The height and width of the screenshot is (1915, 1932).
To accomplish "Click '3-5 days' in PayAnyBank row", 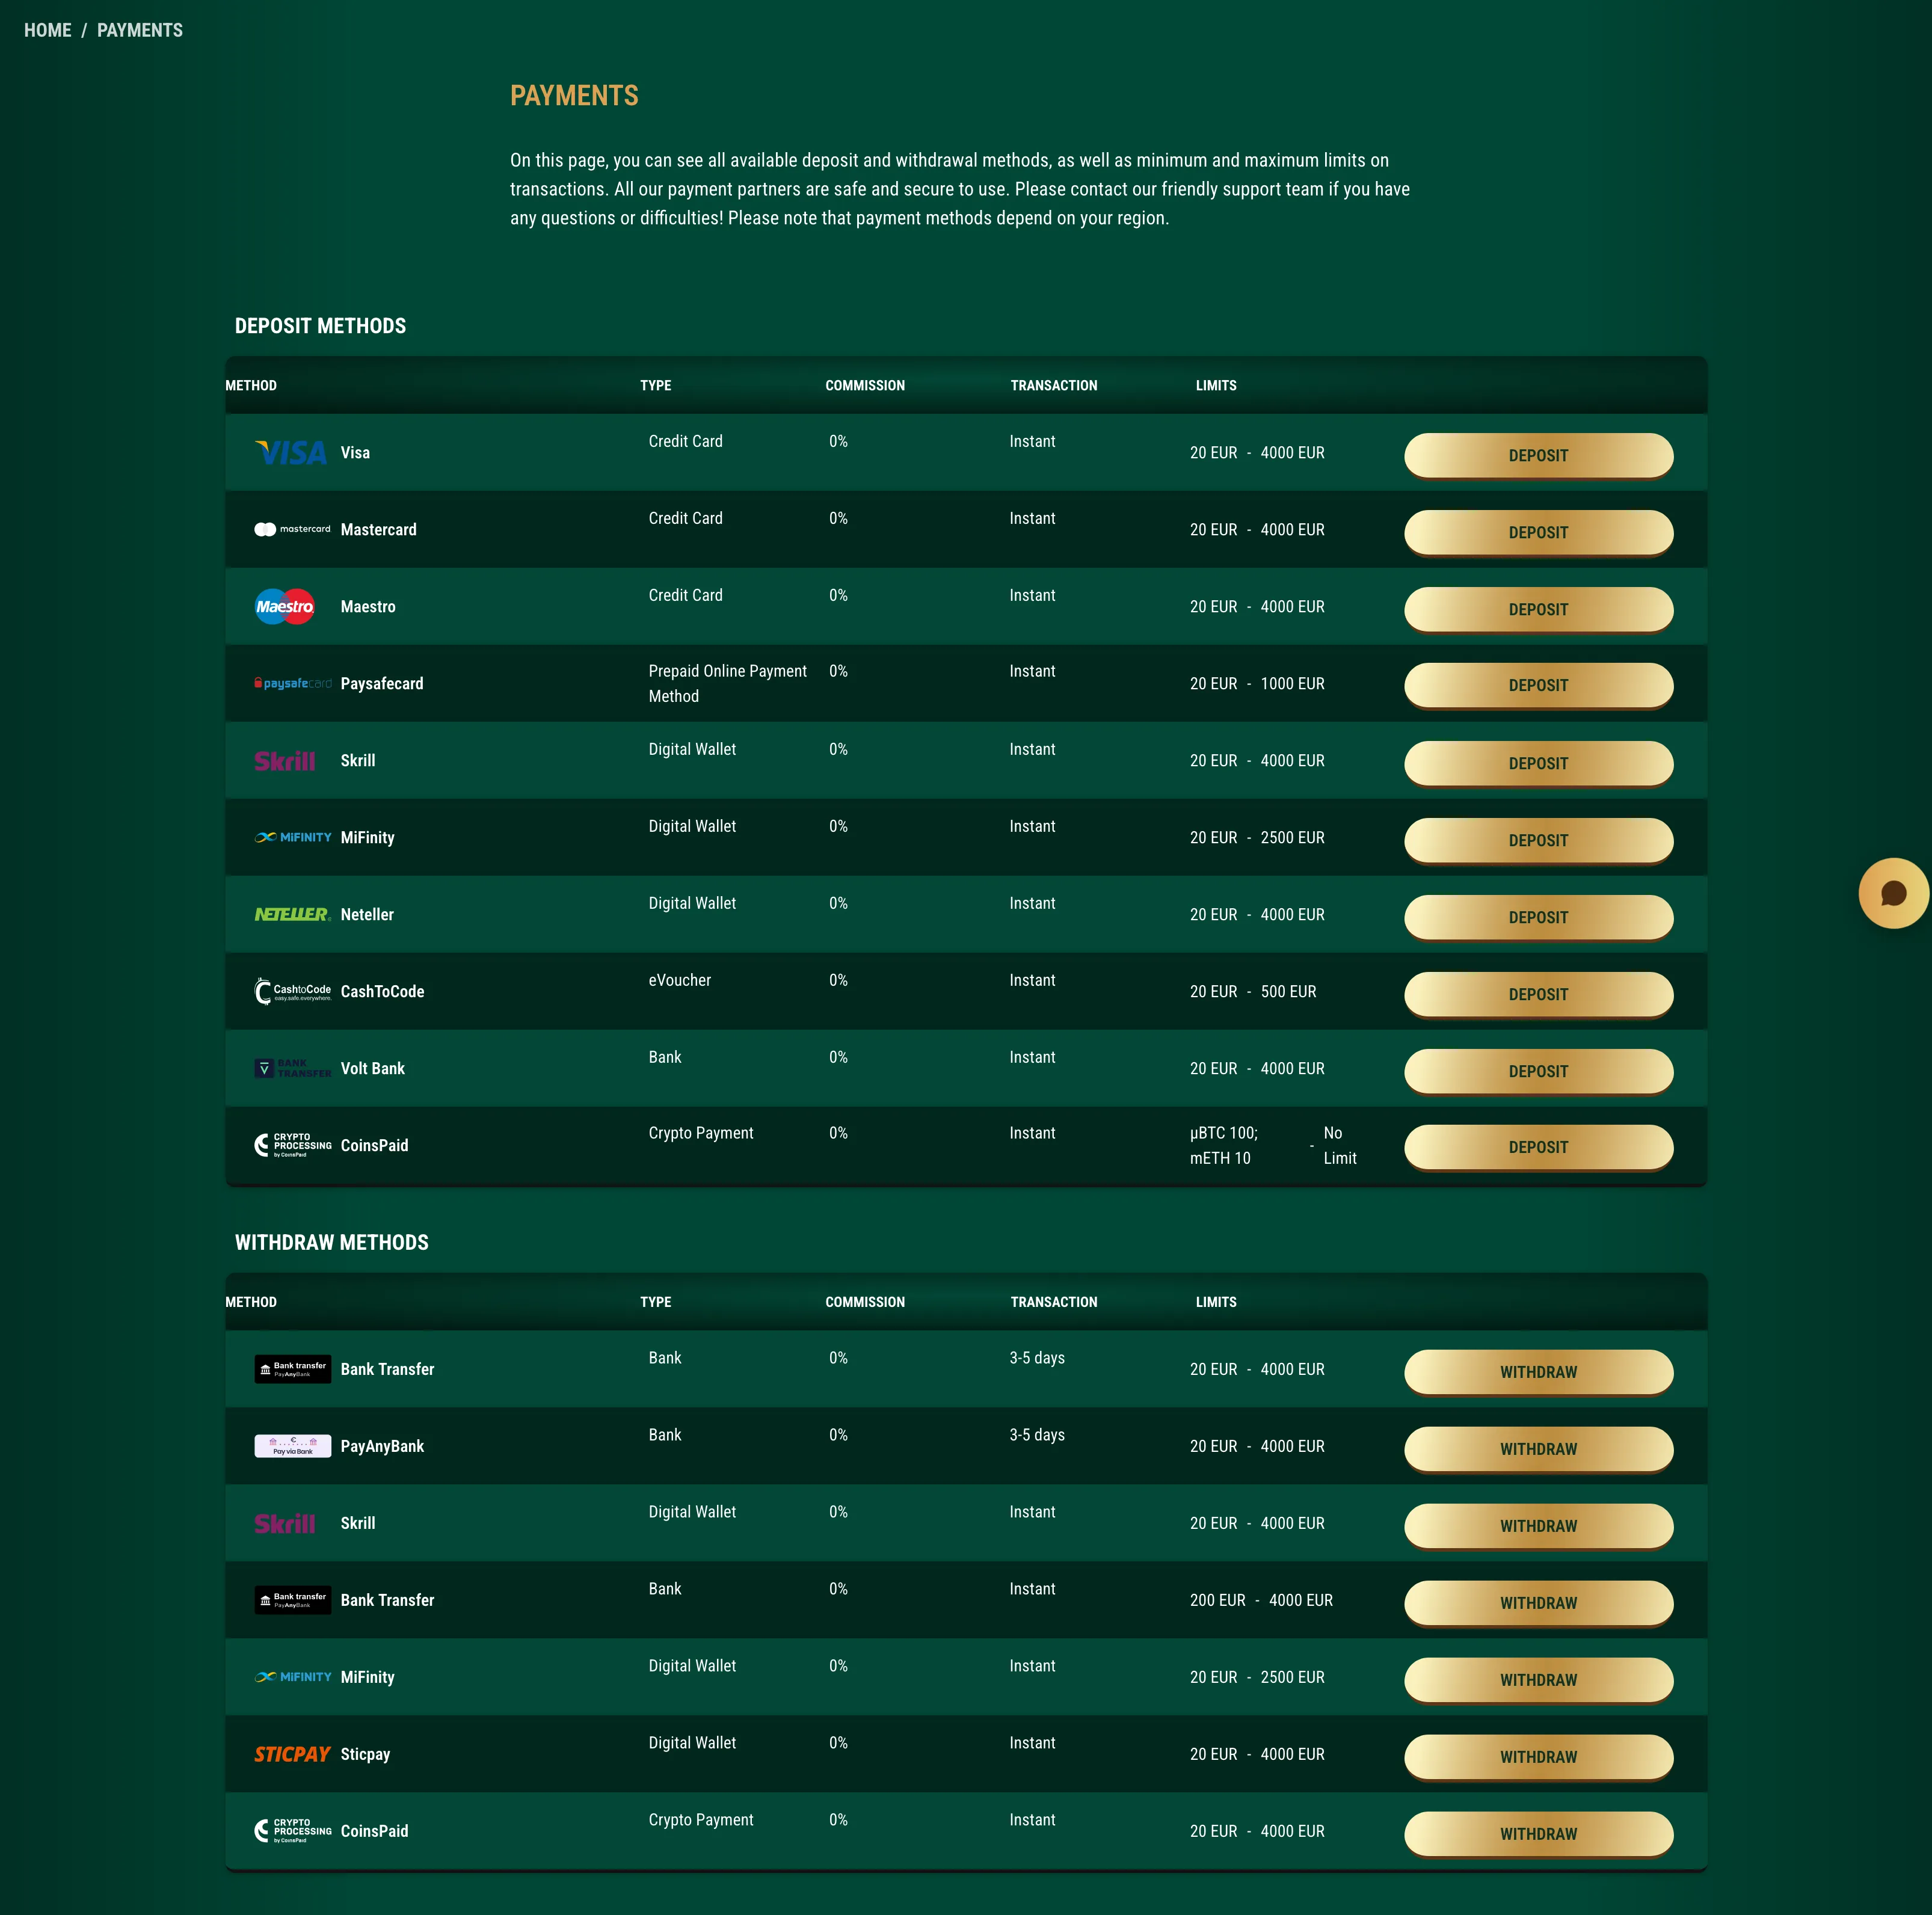I will pyautogui.click(x=1037, y=1435).
